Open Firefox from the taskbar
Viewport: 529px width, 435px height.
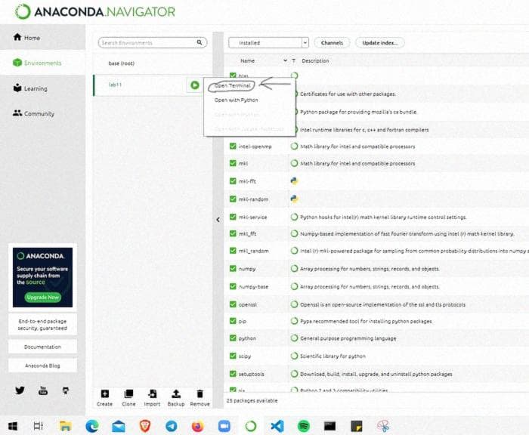tap(198, 426)
